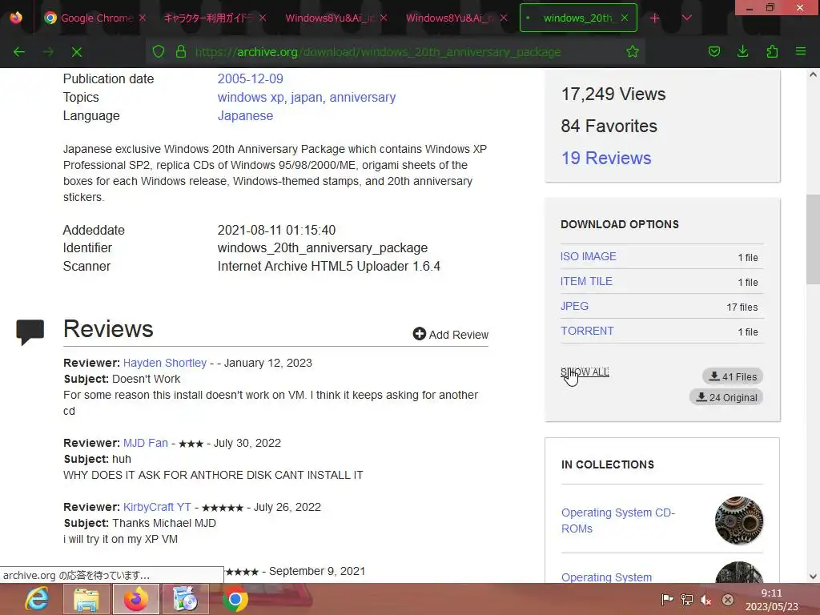
Task: Open the ISO IMAGE download option
Action: pyautogui.click(x=589, y=256)
